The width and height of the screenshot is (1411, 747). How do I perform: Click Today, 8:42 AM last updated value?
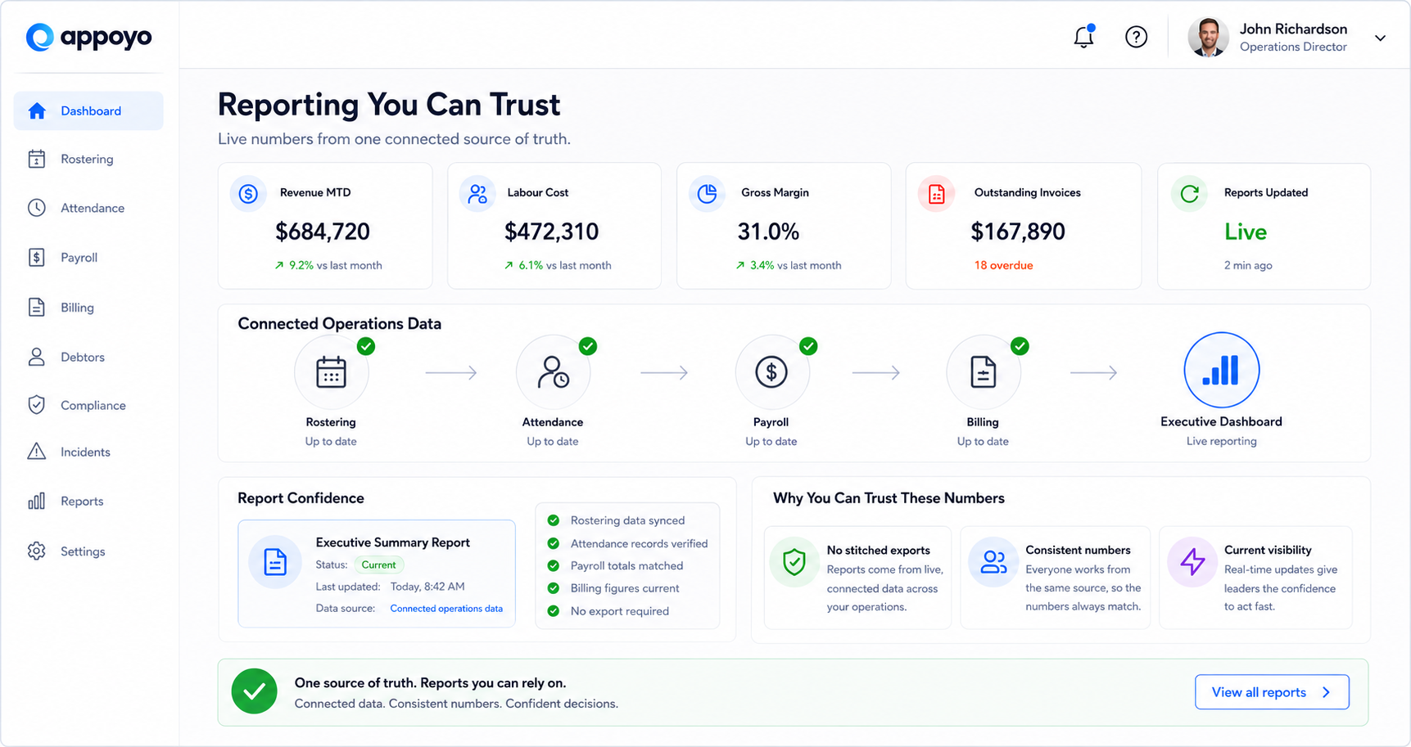pyautogui.click(x=427, y=587)
